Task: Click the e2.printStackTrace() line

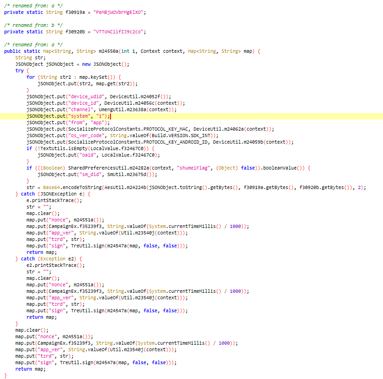Action: (x=55, y=265)
